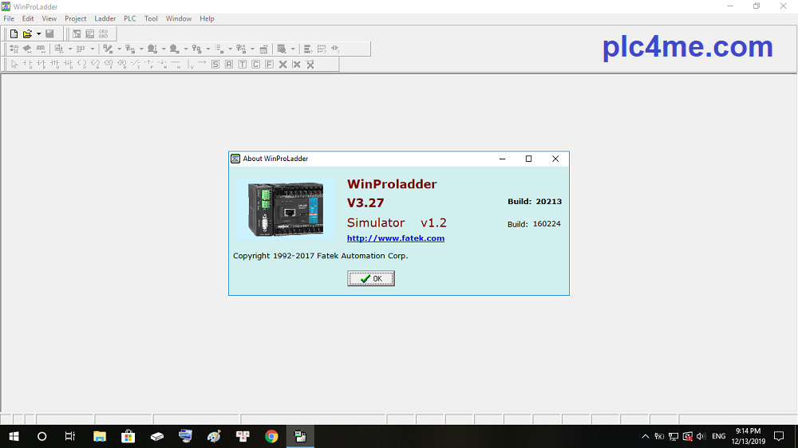Open Task View on the taskbar
Screen dimensions: 798x448
(70, 436)
